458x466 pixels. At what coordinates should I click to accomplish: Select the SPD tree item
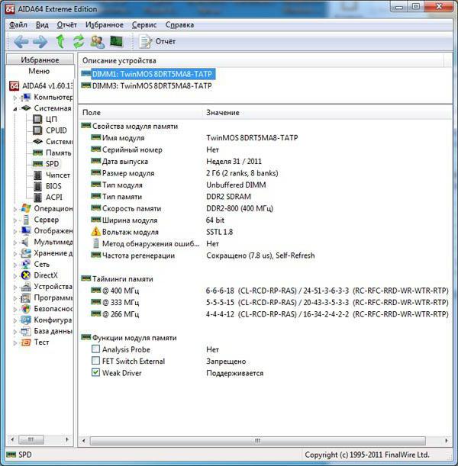pyautogui.click(x=46, y=164)
